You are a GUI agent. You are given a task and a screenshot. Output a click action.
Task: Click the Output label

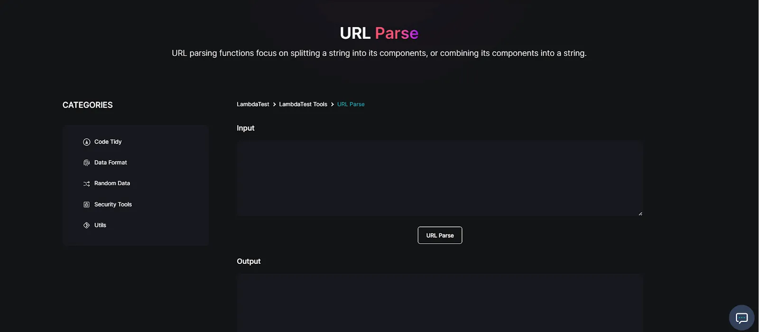click(249, 261)
